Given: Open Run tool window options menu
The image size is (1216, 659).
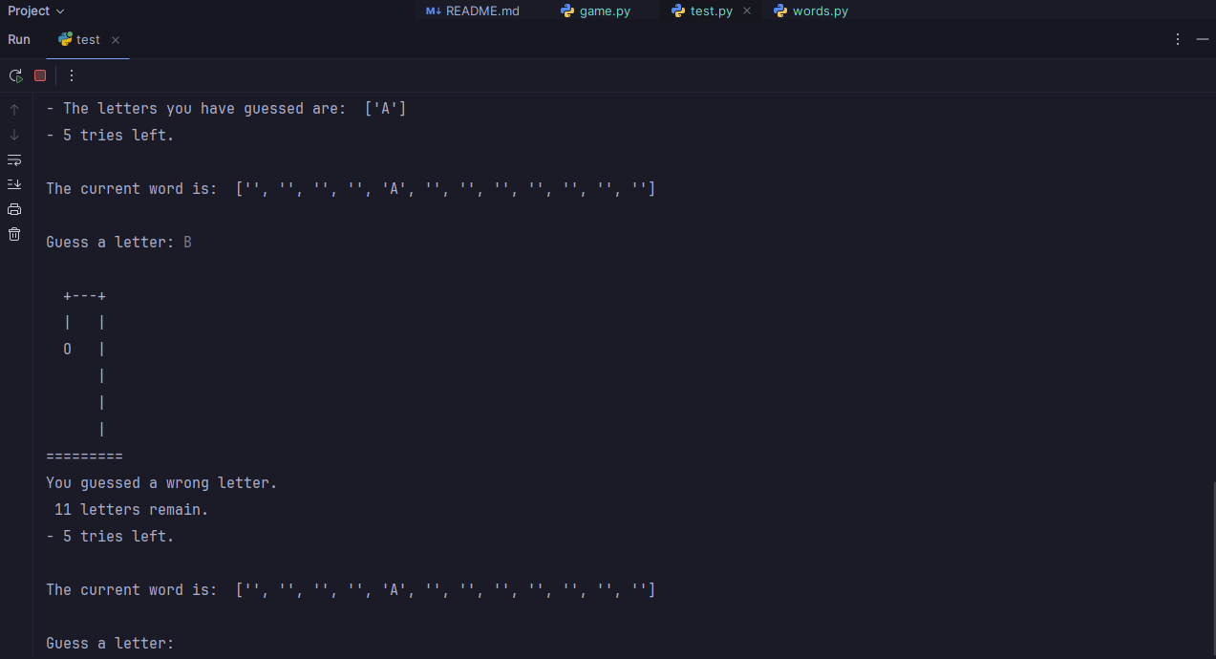Looking at the screenshot, I should tap(1178, 40).
